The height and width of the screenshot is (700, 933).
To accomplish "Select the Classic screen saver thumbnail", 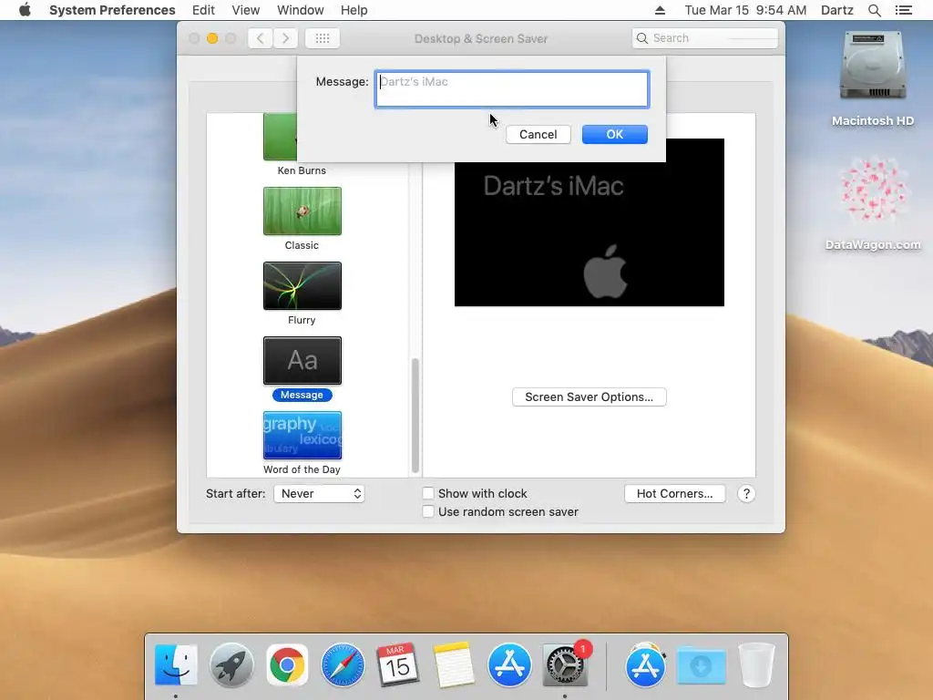I will 302,211.
